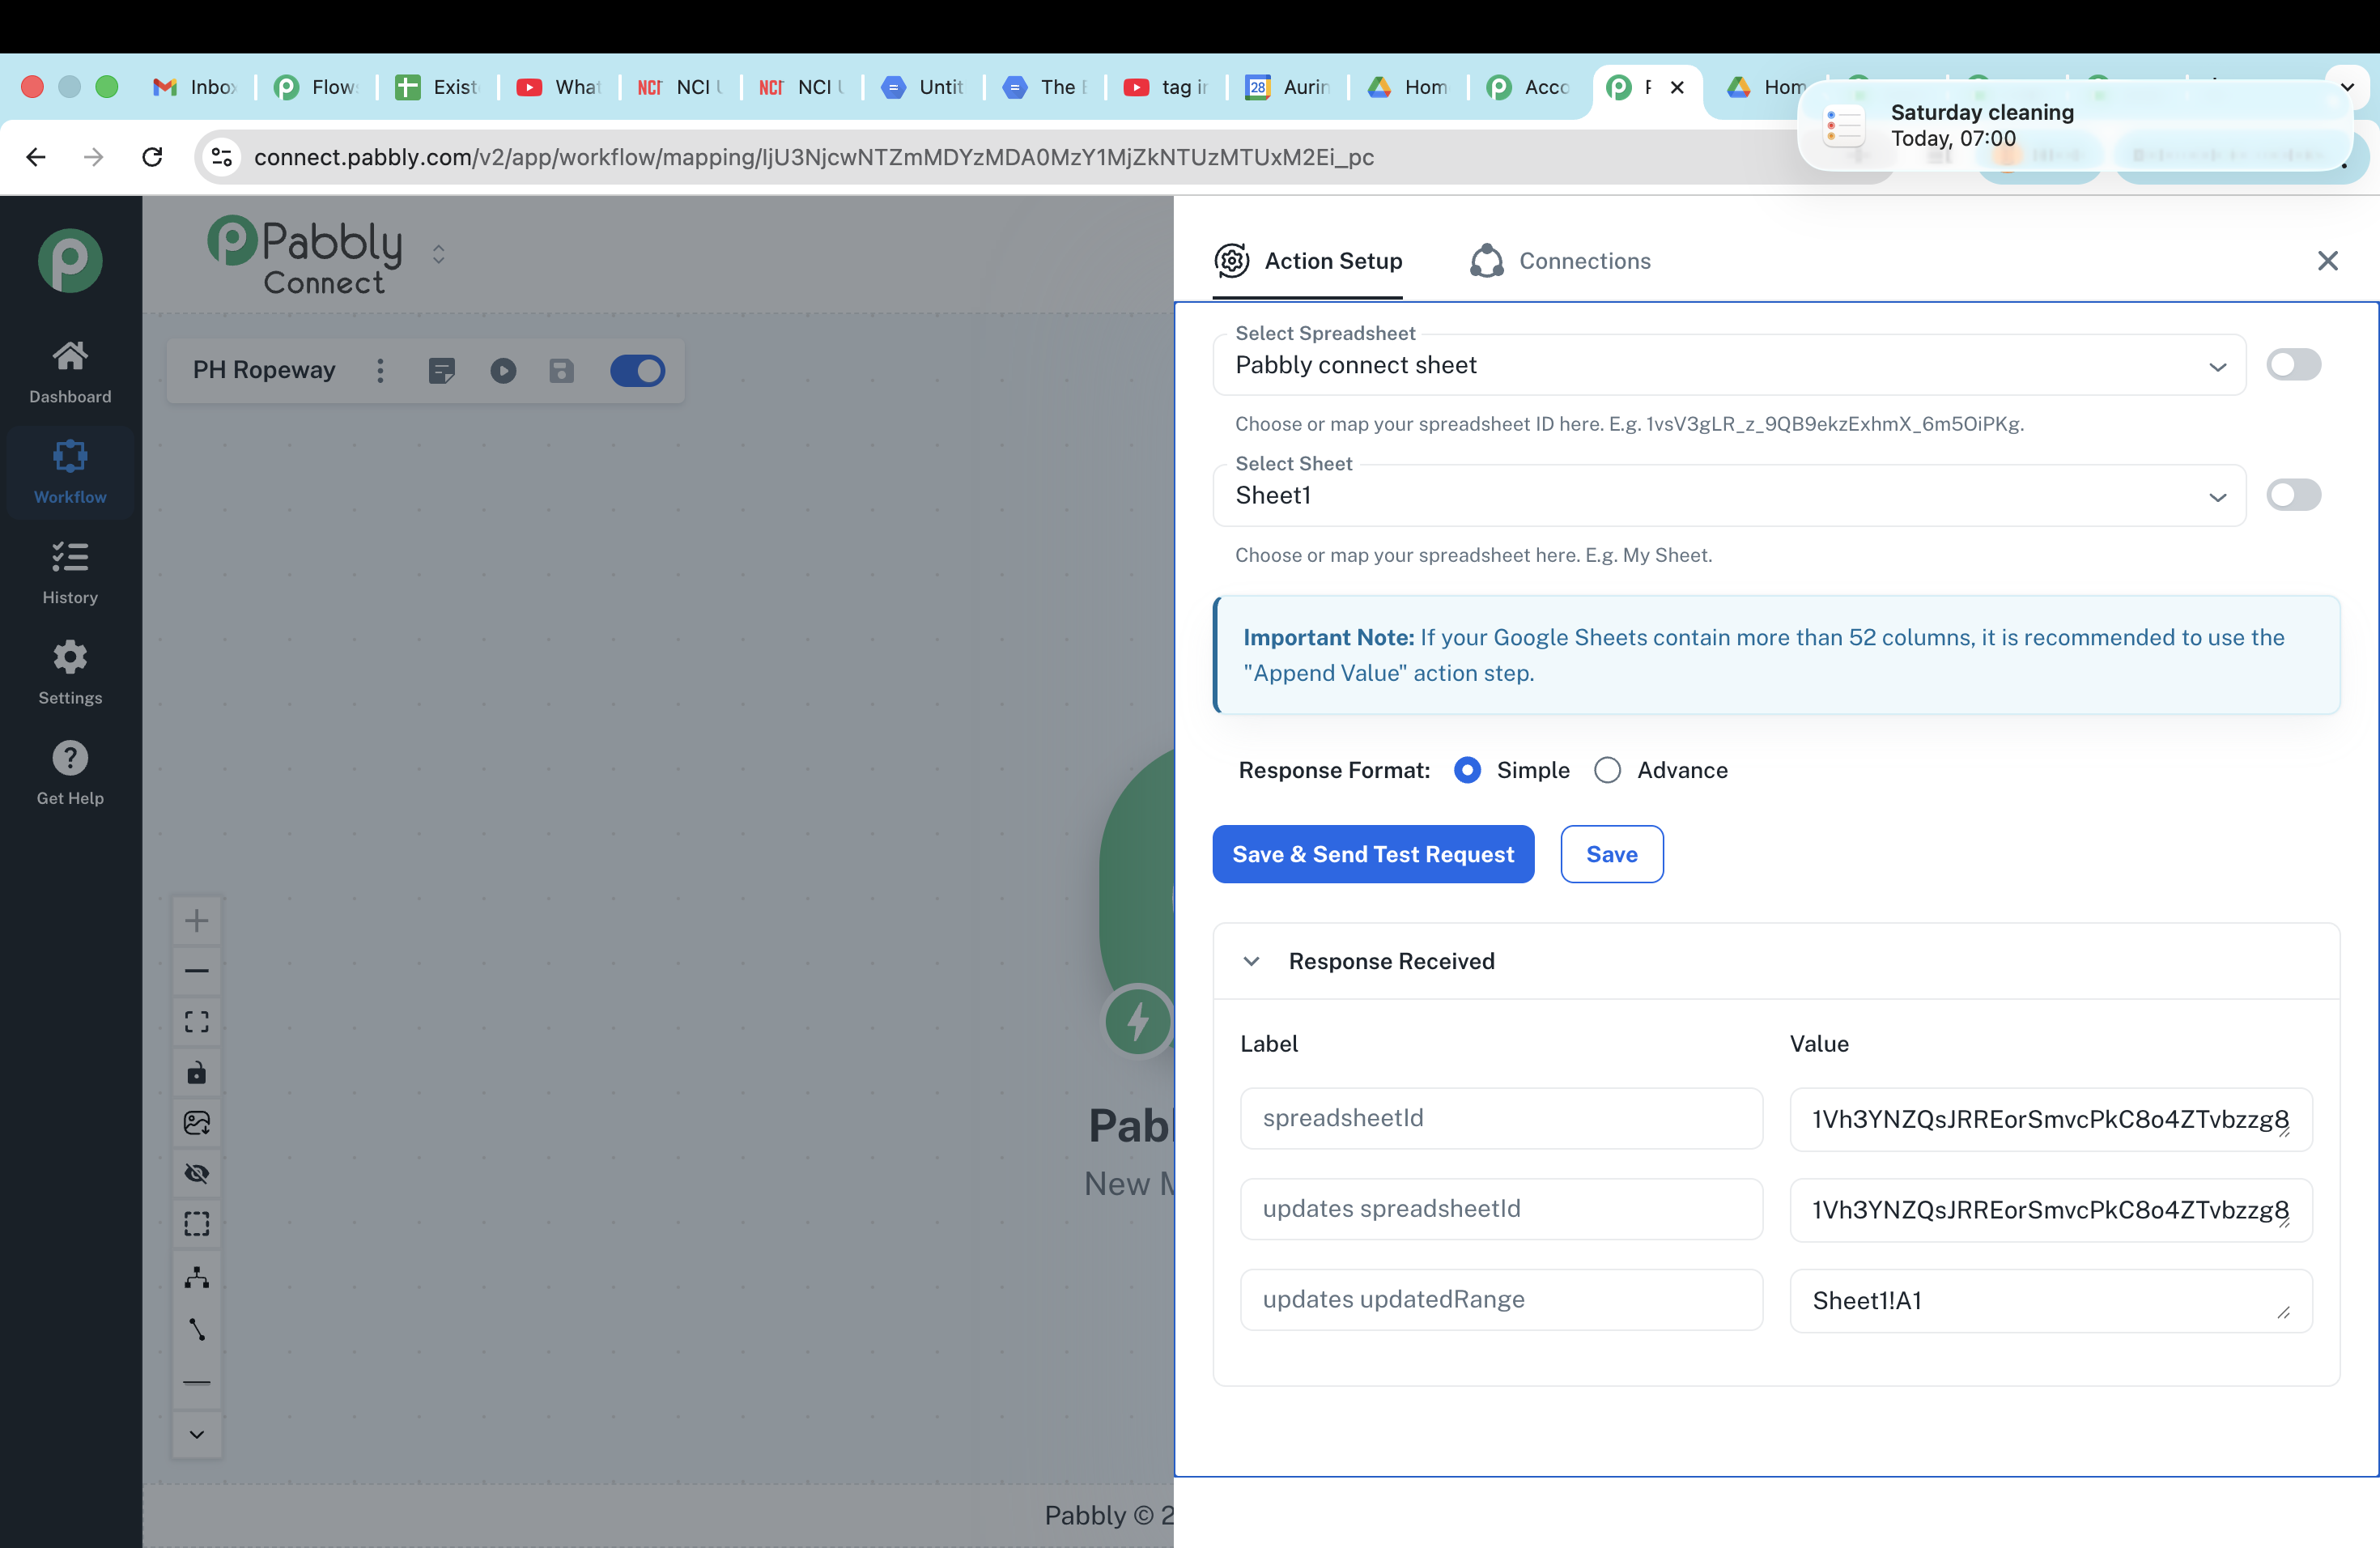Viewport: 2380px width, 1548px height.
Task: Select the Advance response format
Action: [1608, 770]
